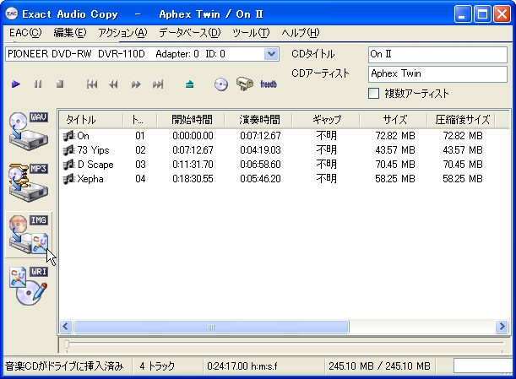Click music note icon for 73 Yips
This screenshot has height=379, width=516.
[x=68, y=150]
